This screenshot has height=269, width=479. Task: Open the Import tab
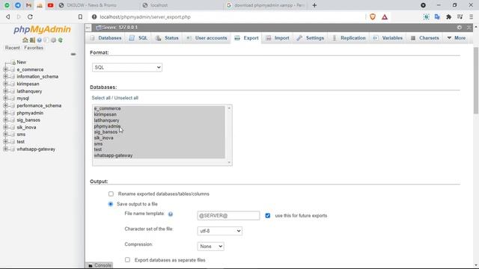278,38
